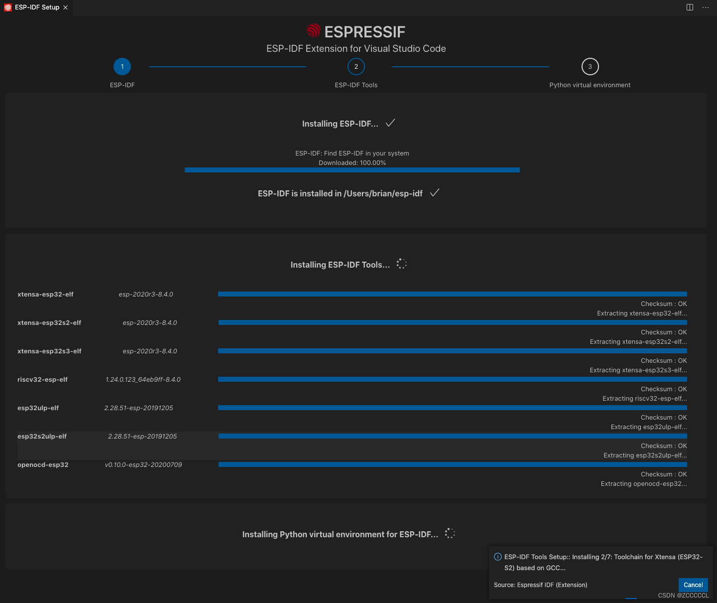
Task: Select the xtensa-esp32s2-elf tool name
Action: 49,323
